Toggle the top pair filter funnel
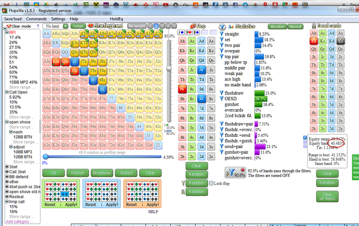The height and width of the screenshot is (226, 359). (x=222, y=56)
